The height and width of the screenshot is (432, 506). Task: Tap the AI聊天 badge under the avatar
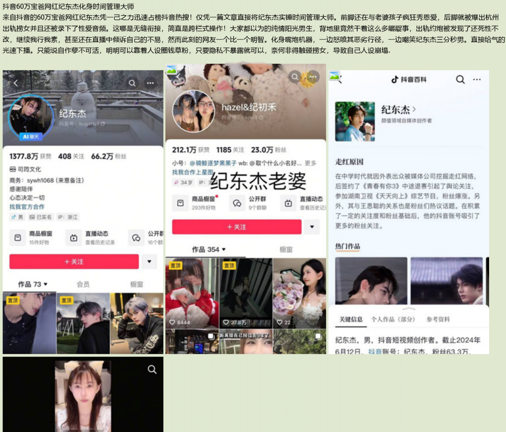(31, 137)
